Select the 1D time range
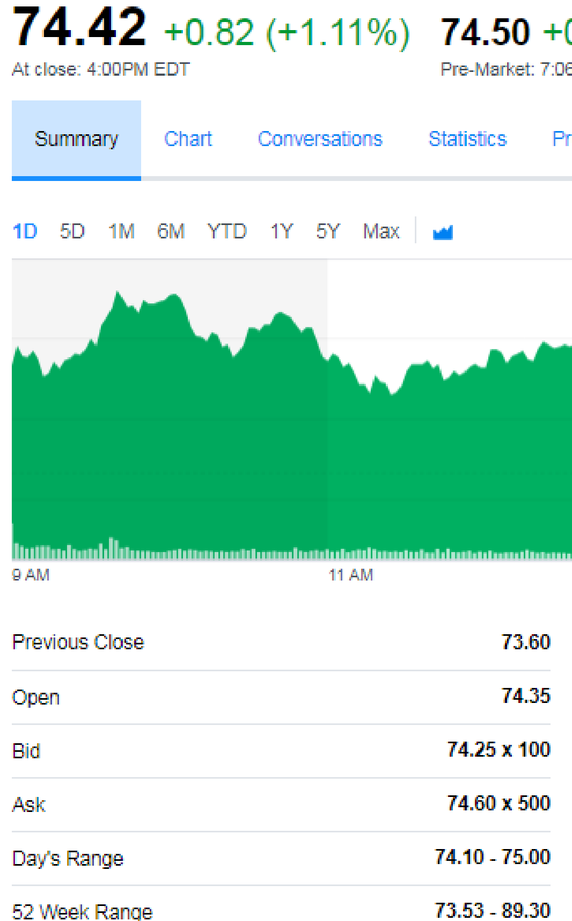 click(x=25, y=231)
